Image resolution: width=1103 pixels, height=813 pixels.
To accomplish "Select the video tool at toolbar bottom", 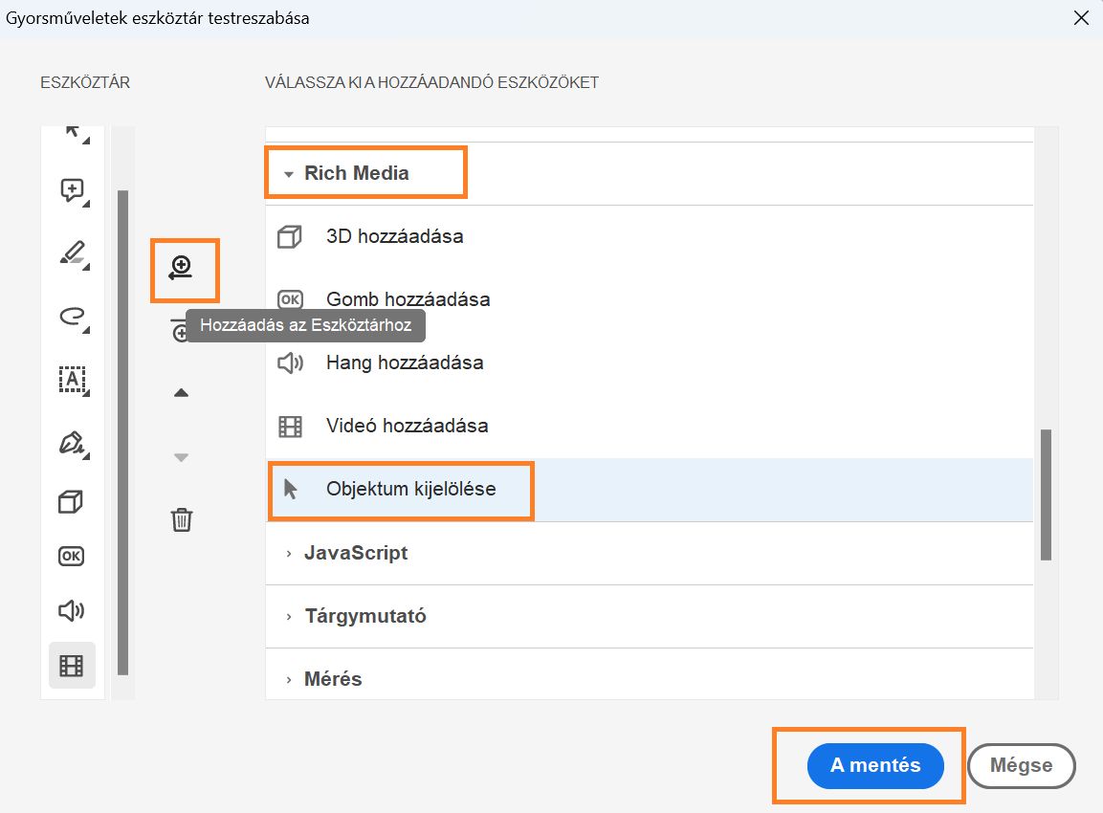I will click(x=72, y=664).
